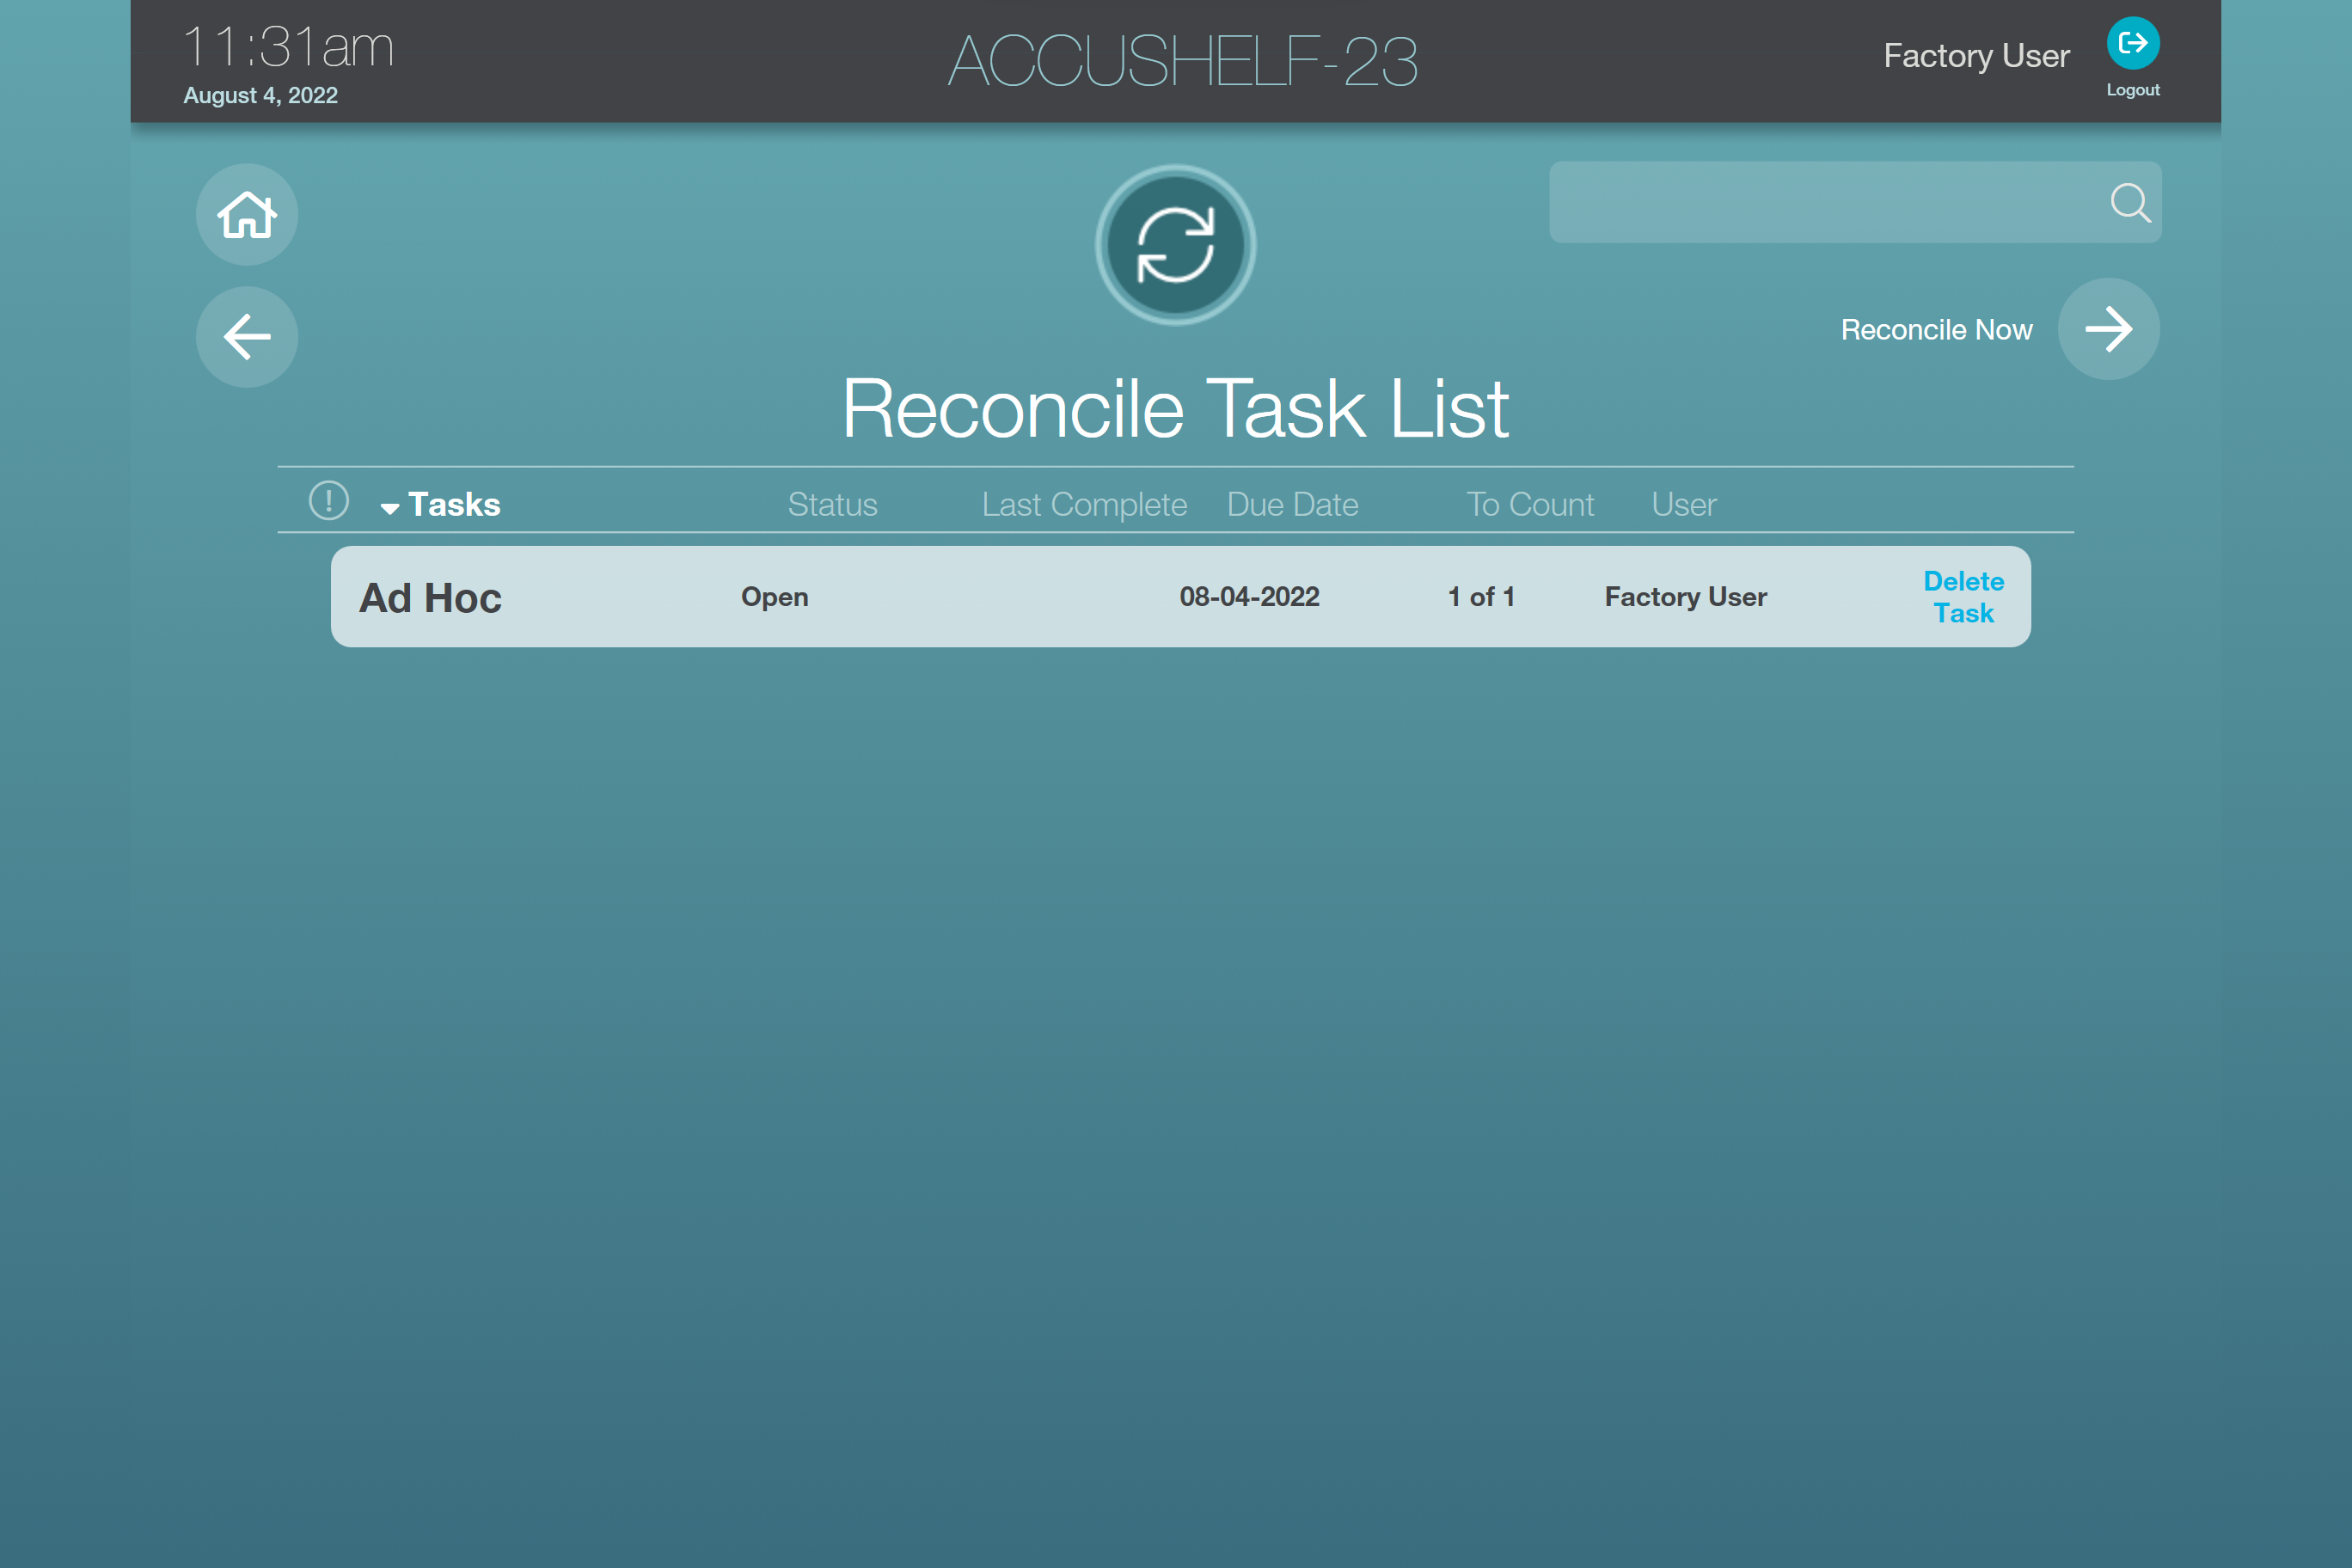Click the Reconcile Now label

point(1936,330)
